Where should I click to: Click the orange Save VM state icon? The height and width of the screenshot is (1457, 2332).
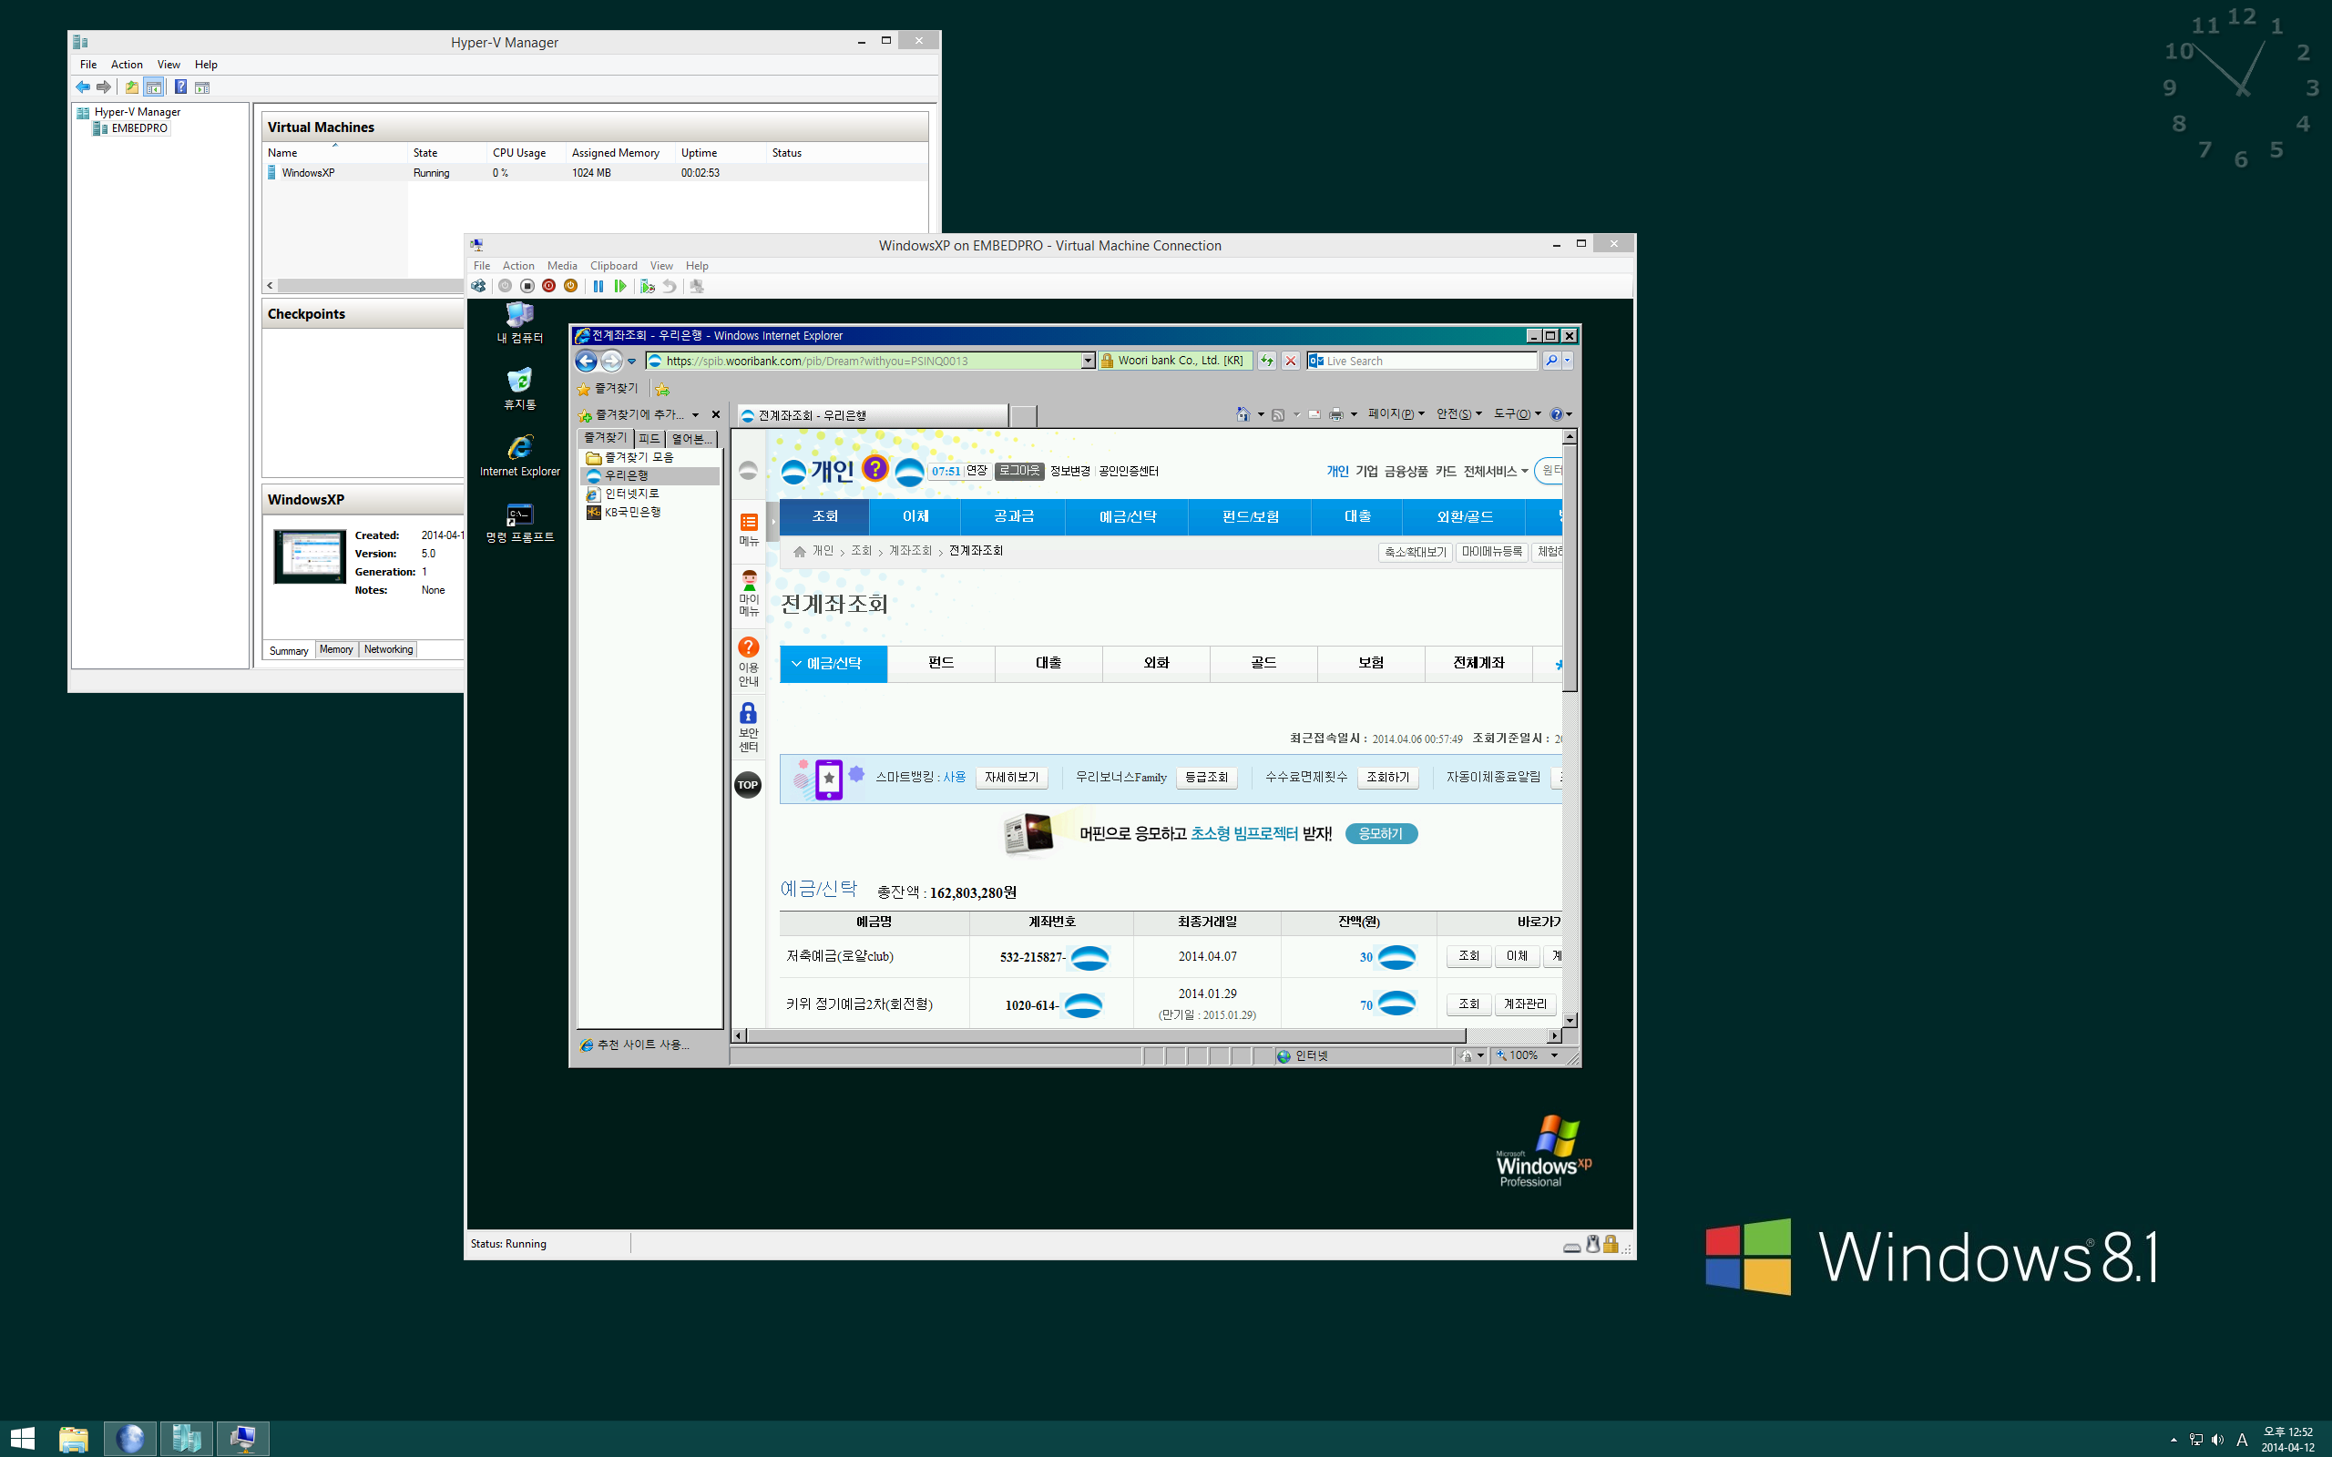570,286
